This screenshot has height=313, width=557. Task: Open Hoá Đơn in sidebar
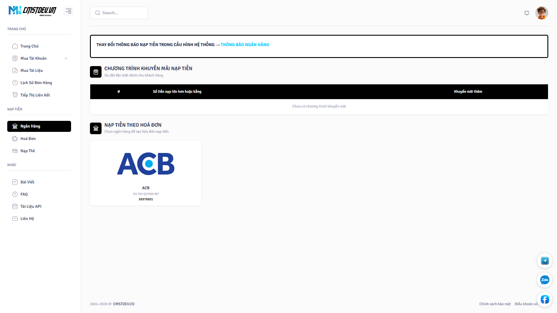(28, 139)
